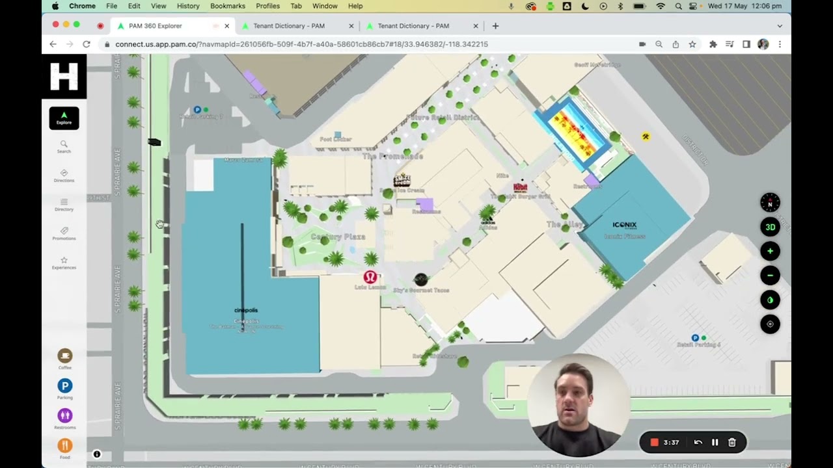Click the Lululemon store marker

pos(370,277)
